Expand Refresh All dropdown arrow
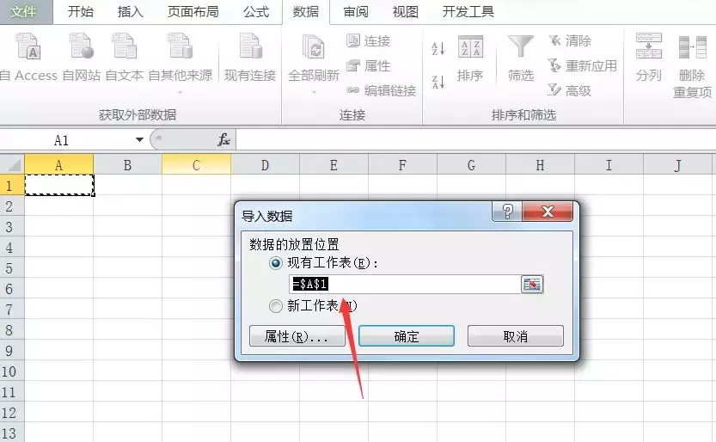Image resolution: width=716 pixels, height=442 pixels. pyautogui.click(x=314, y=92)
